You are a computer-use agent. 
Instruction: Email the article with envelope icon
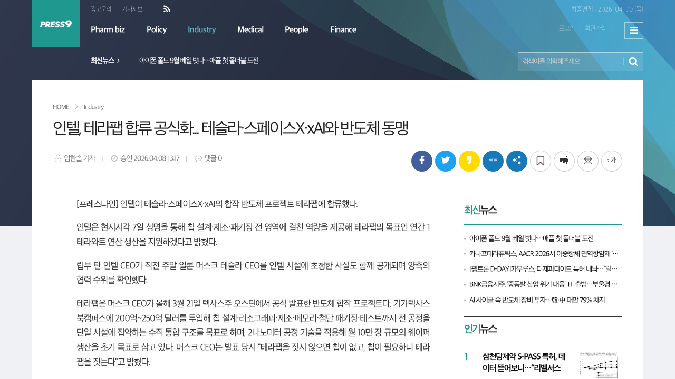click(x=588, y=161)
